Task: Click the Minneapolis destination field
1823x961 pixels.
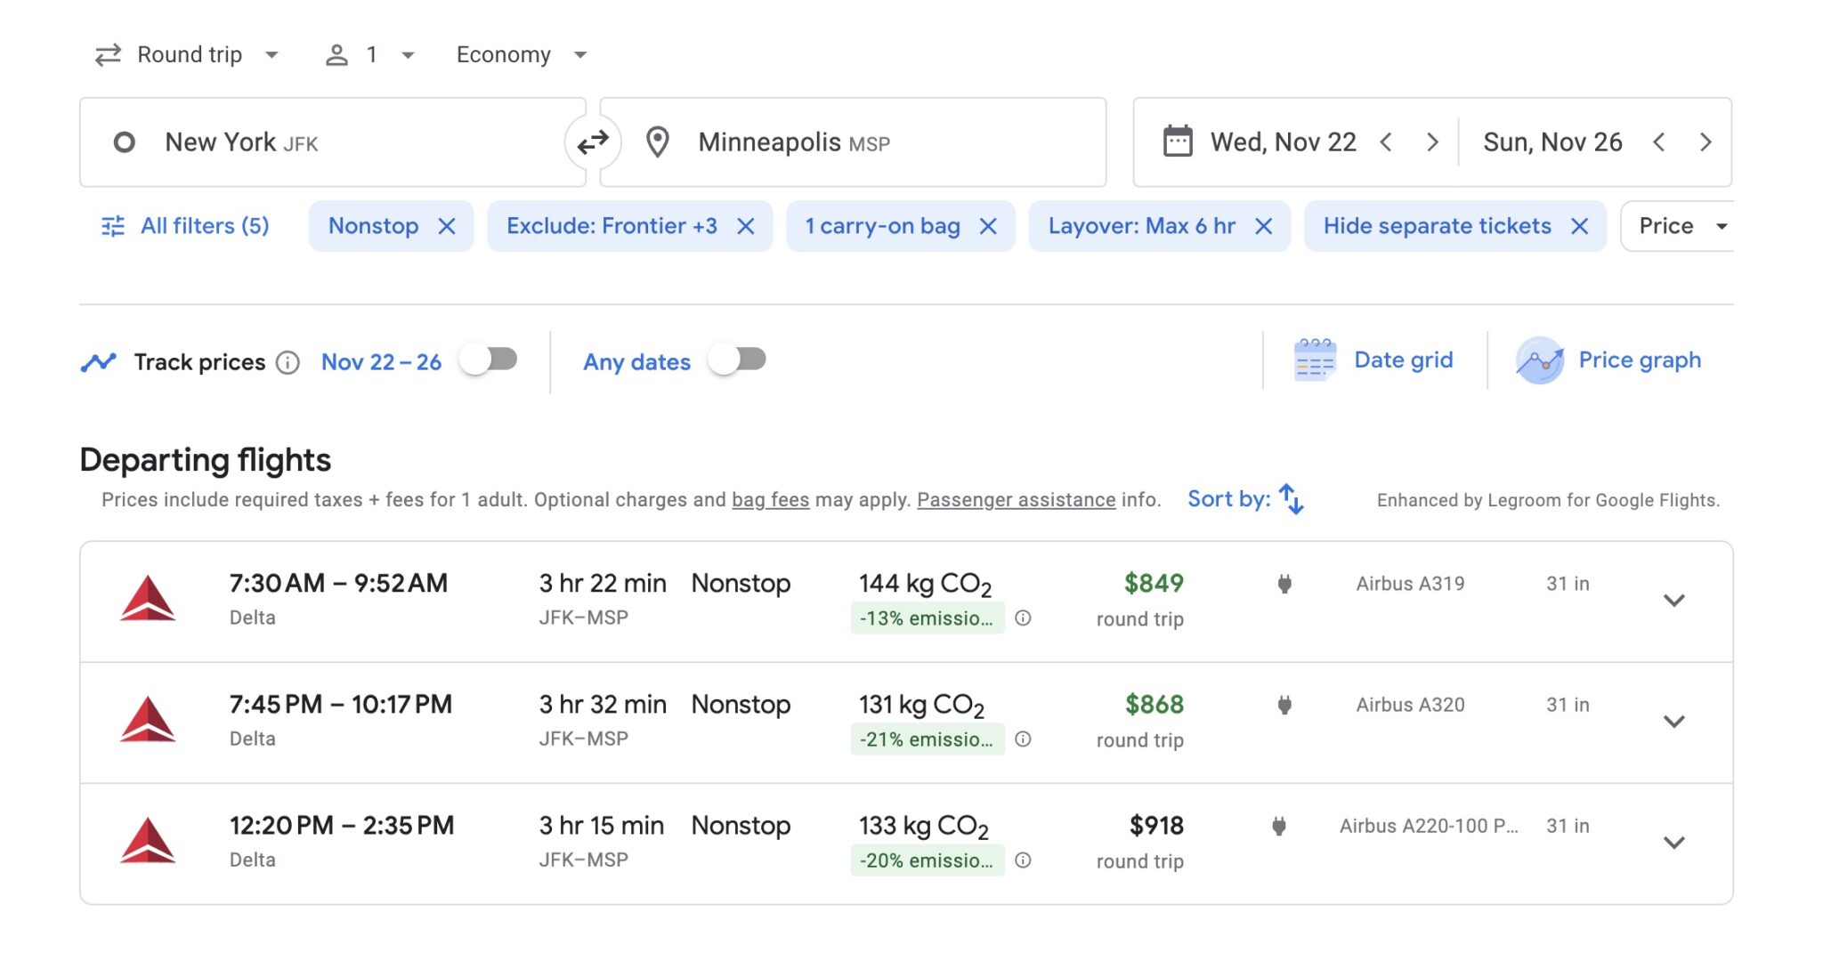Action: 792,141
